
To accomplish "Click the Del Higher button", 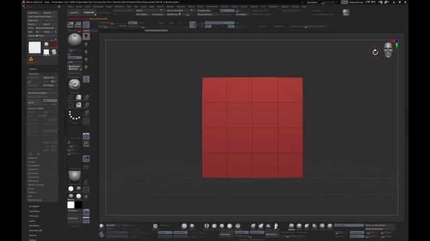I will tap(50, 85).
